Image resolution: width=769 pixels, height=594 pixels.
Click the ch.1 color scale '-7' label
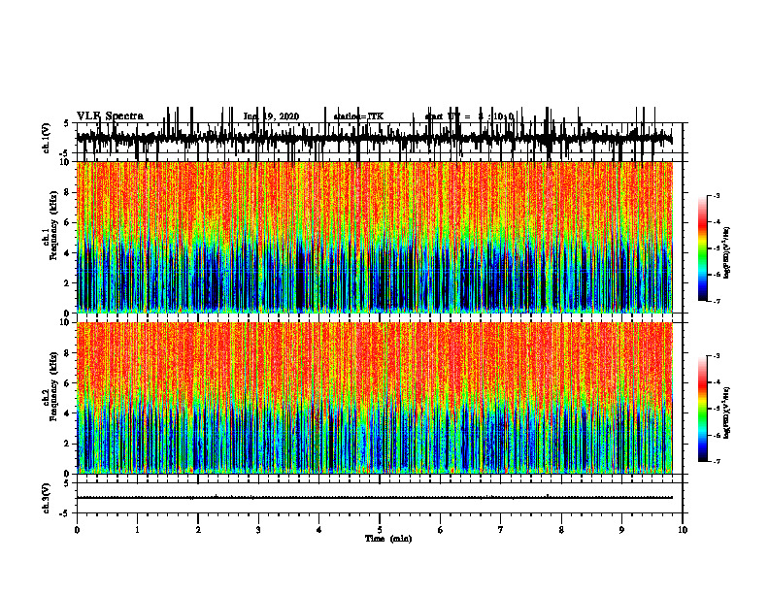717,301
